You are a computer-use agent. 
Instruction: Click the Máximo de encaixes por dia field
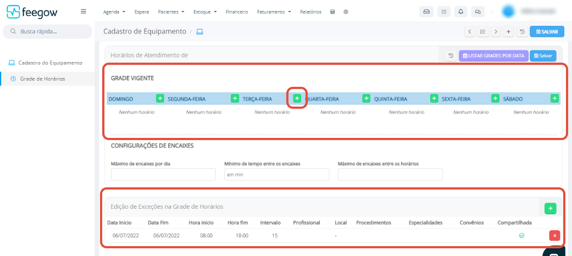pos(163,174)
